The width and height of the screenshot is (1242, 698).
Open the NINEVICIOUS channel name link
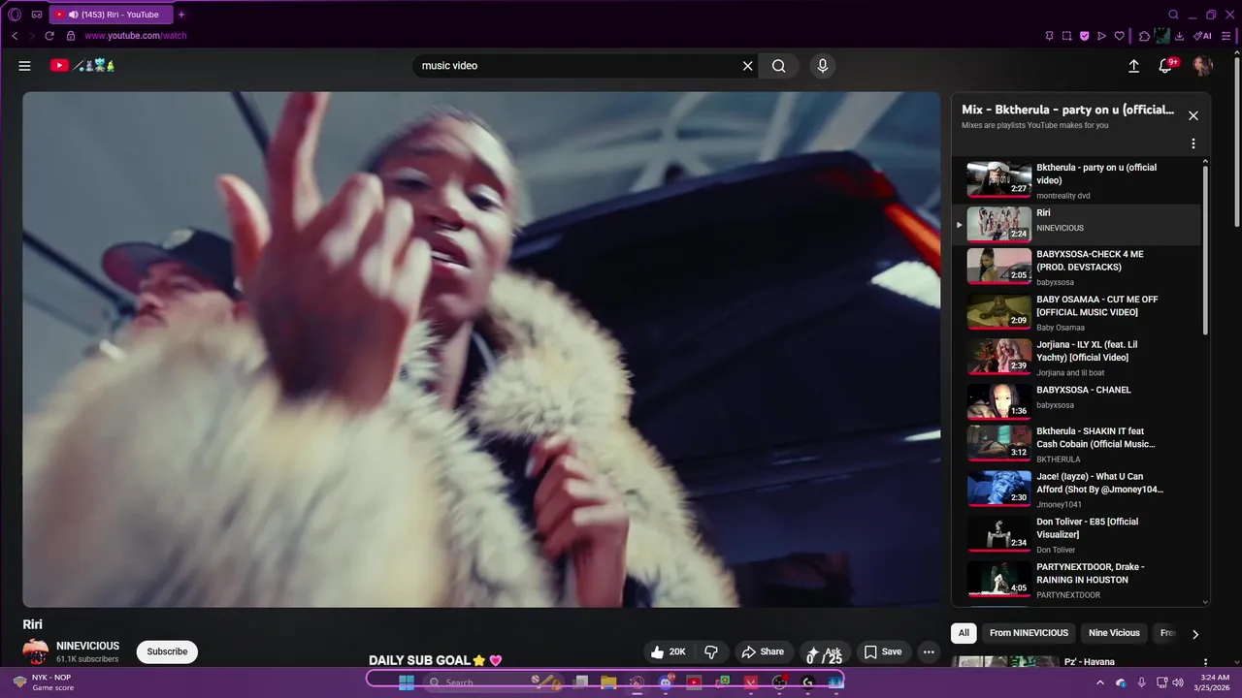click(x=87, y=646)
